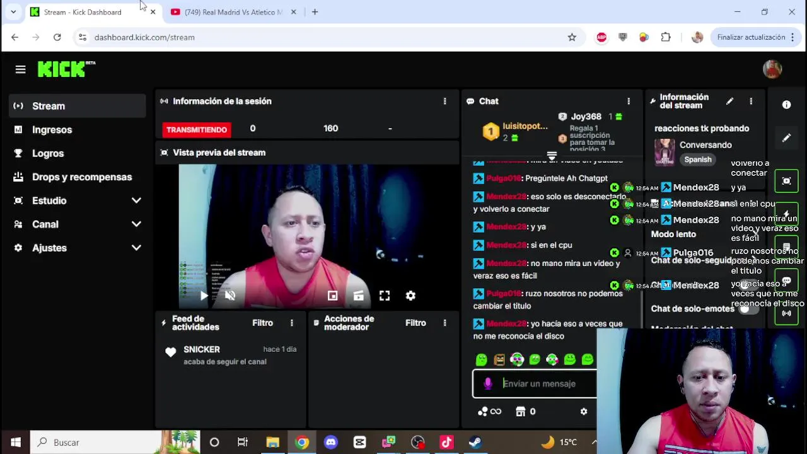Focus the Enviar un mensaje field

click(535, 383)
